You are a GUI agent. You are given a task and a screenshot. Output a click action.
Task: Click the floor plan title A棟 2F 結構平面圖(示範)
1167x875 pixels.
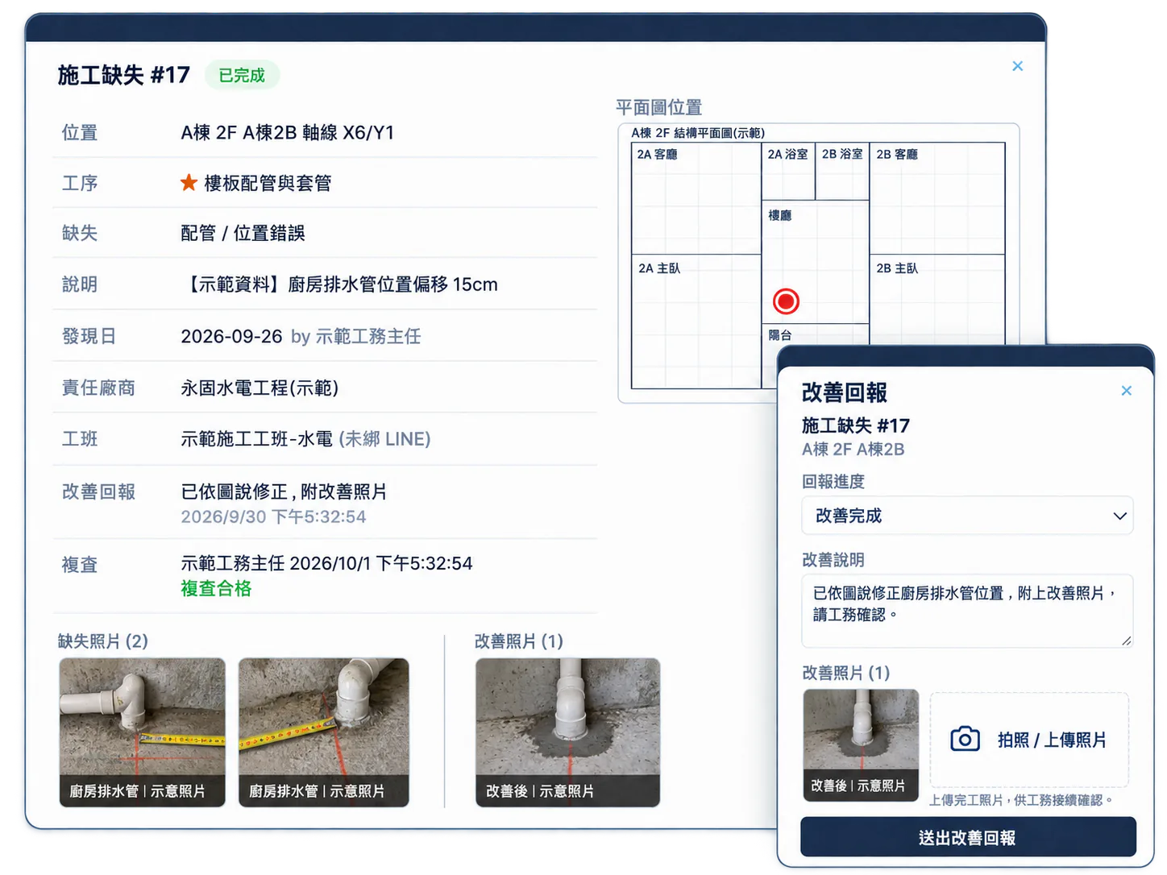pos(698,133)
